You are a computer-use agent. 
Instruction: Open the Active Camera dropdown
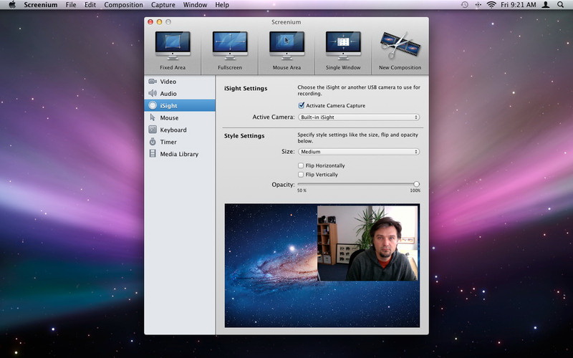(359, 117)
